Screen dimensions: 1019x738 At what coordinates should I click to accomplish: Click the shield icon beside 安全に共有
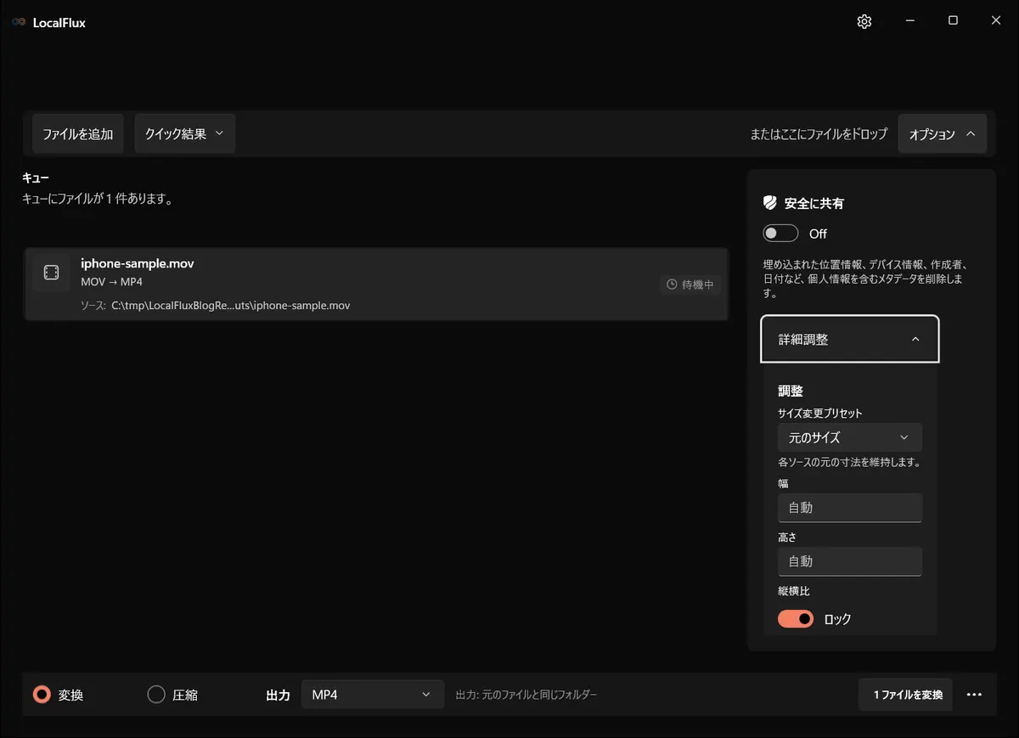coord(769,203)
